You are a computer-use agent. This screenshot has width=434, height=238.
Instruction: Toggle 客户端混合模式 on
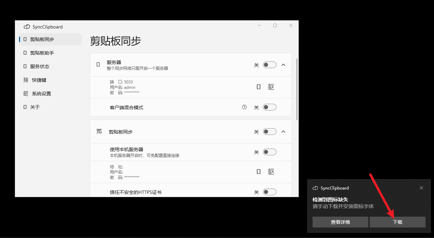tap(269, 107)
